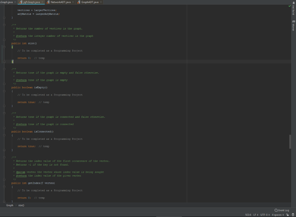Click 'Returns the number of vertices in the graph.' comment
This screenshot has width=296, height=217.
pyautogui.click(x=49, y=29)
